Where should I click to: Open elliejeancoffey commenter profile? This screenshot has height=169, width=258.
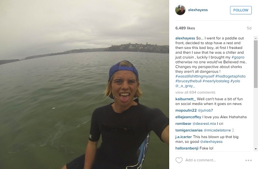(188, 117)
